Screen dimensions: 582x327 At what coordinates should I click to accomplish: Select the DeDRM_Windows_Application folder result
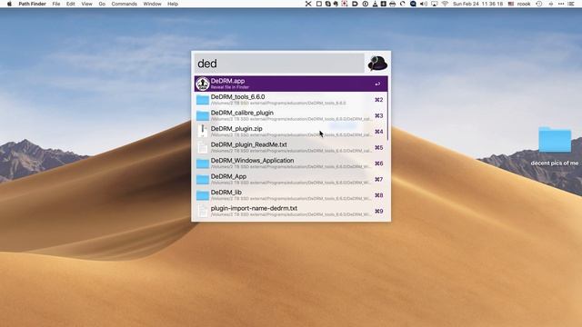[291, 163]
